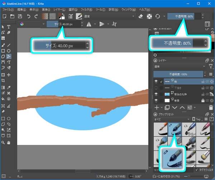Screen dimensions: 215x180
Task: Toggle visibility of the 背景 layer
Action: pyautogui.click(x=156, y=101)
